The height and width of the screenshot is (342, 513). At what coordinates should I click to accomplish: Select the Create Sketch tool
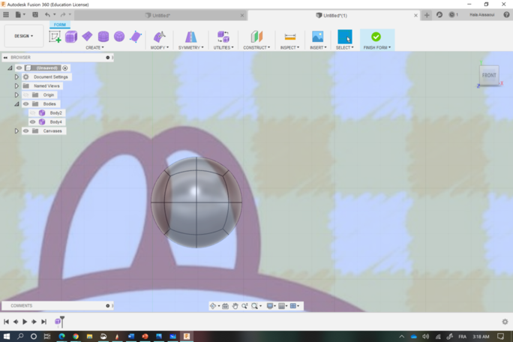55,36
